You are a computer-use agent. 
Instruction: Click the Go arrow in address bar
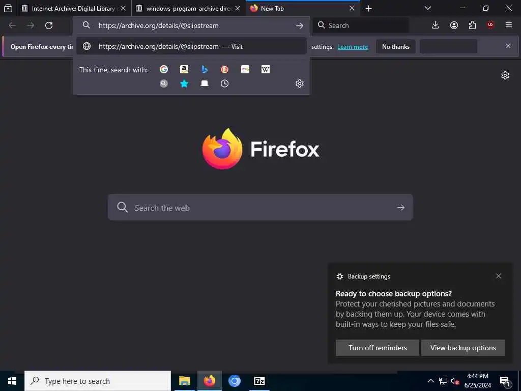[x=300, y=25]
